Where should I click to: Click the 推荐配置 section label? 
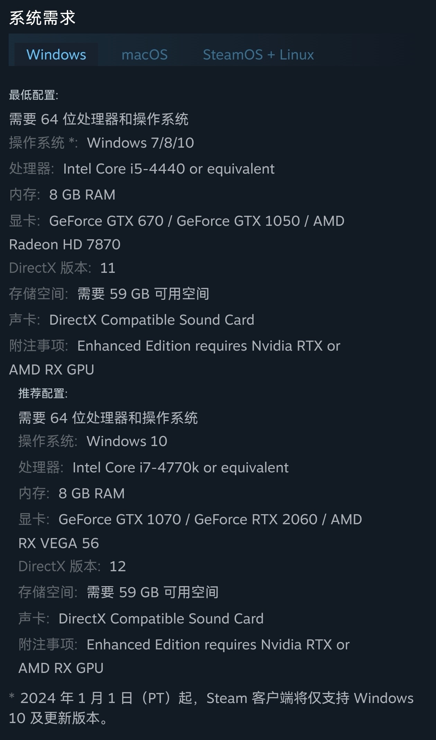click(x=43, y=393)
